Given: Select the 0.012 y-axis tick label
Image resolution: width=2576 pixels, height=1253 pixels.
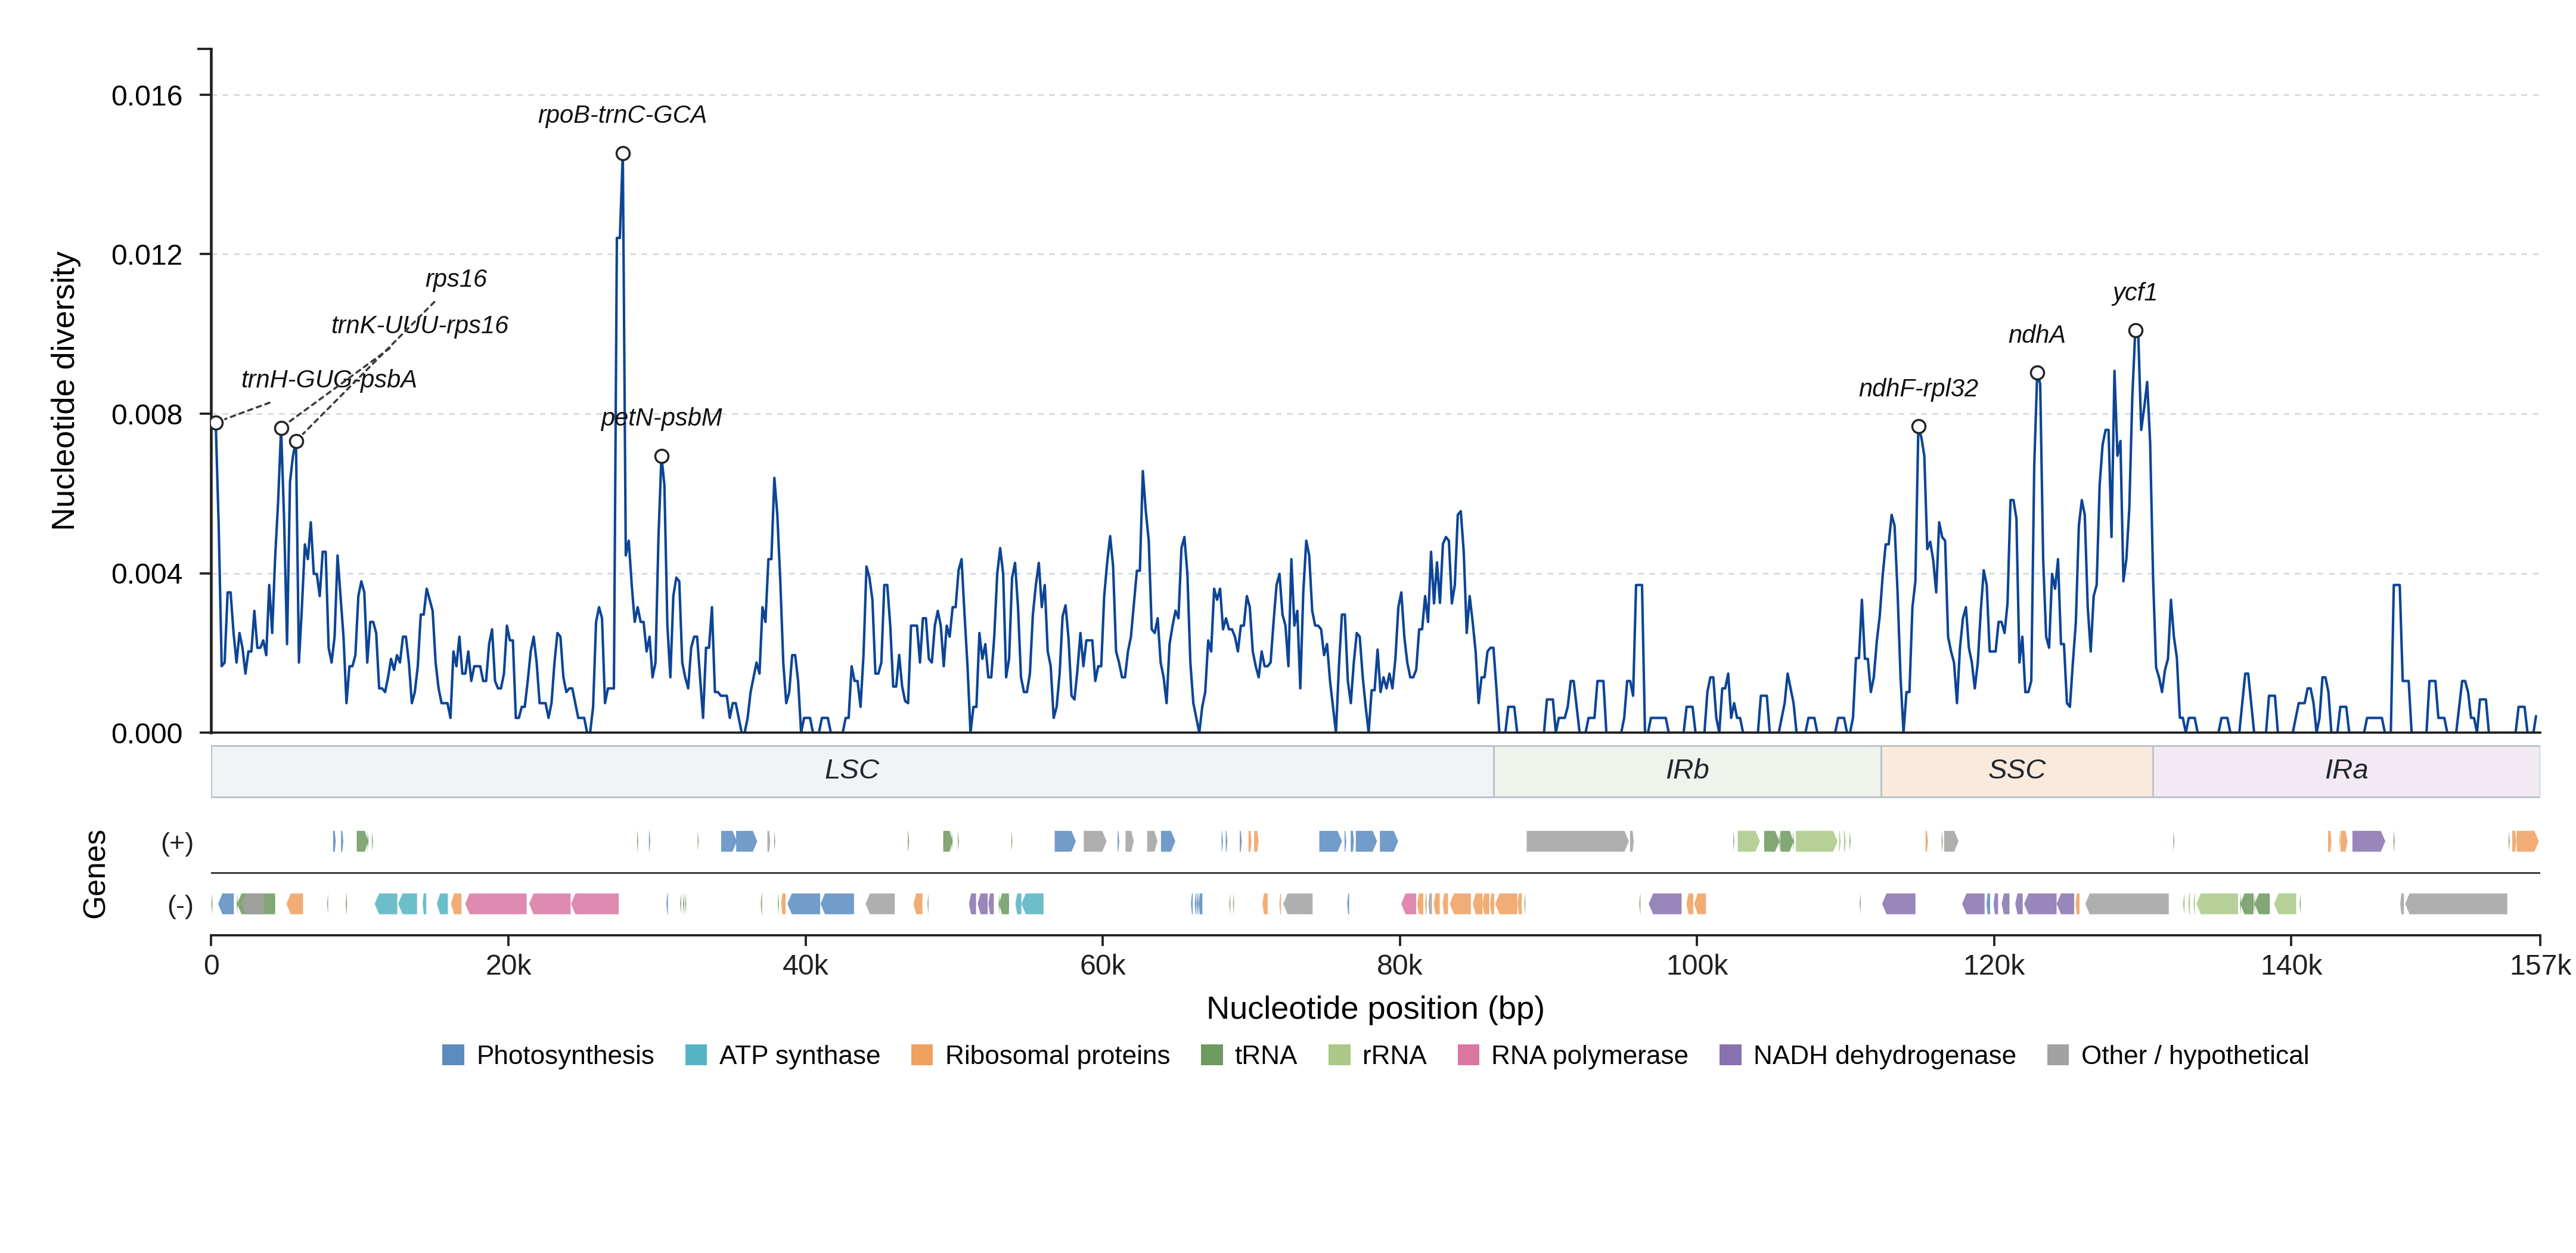Looking at the screenshot, I should tap(147, 255).
